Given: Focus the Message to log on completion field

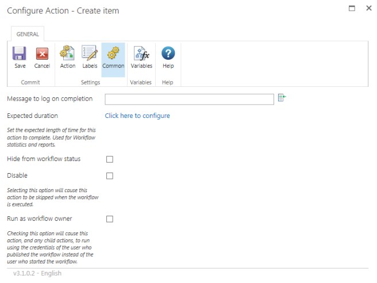Looking at the screenshot, I should click(189, 100).
